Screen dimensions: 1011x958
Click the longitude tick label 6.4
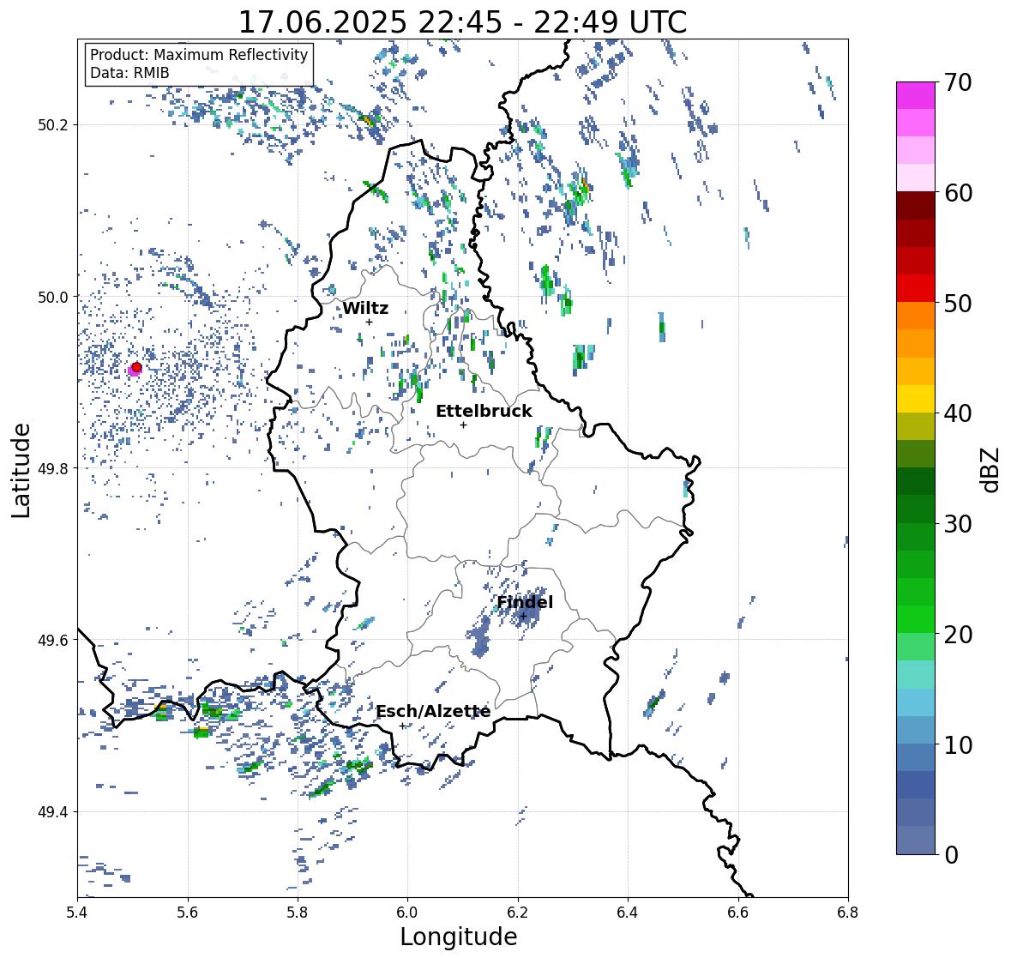[628, 913]
